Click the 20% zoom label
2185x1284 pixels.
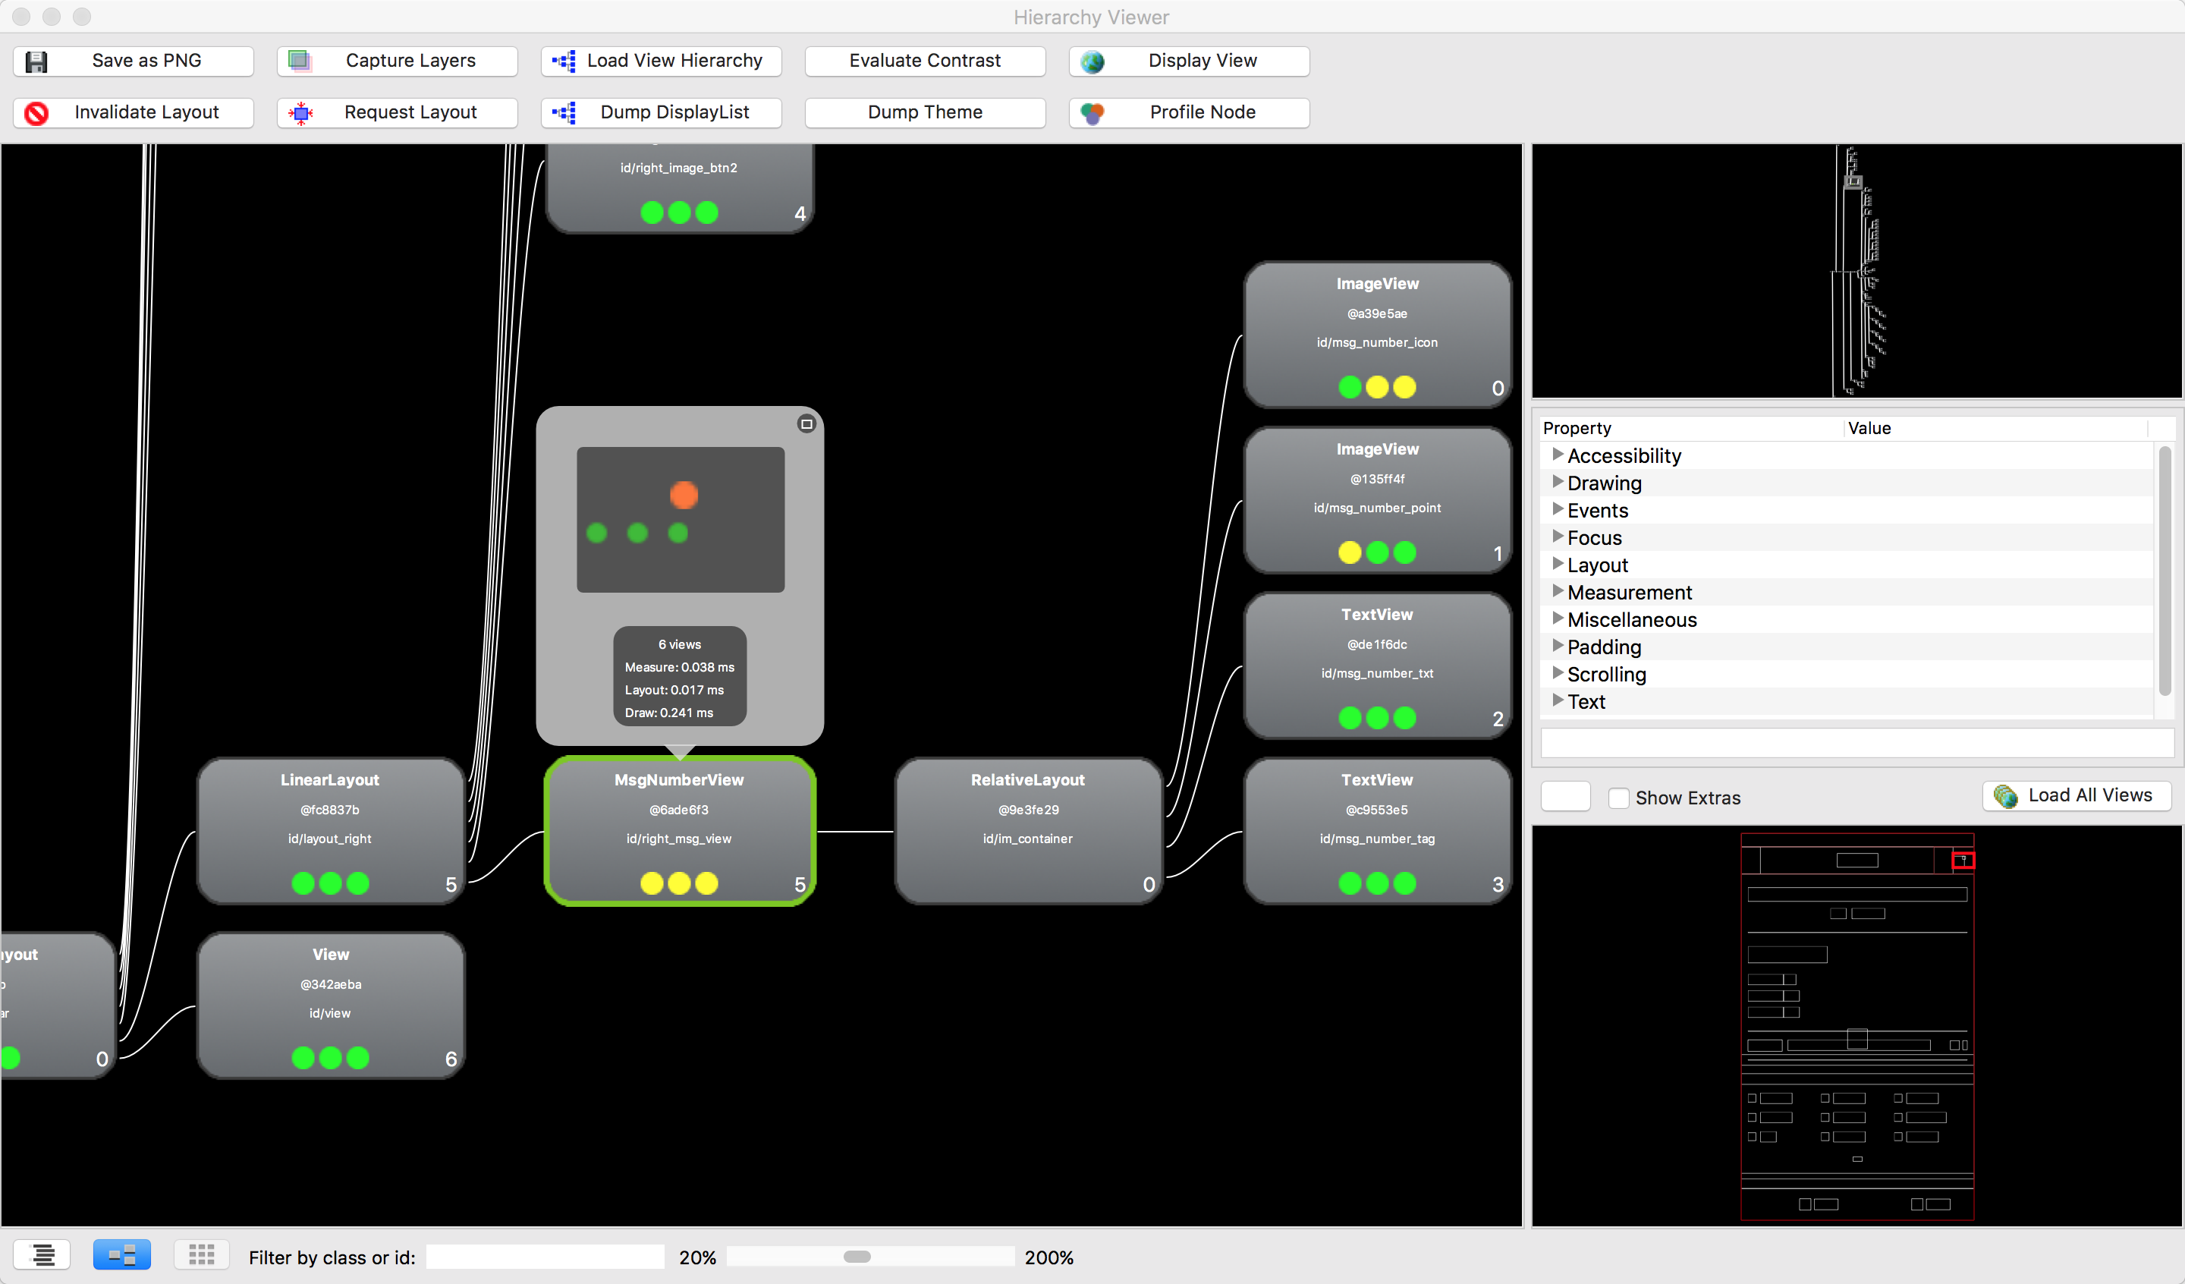tap(697, 1257)
